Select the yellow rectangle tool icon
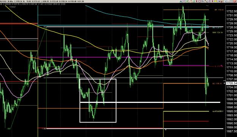The height and width of the screenshot is (137, 237). point(216,1)
